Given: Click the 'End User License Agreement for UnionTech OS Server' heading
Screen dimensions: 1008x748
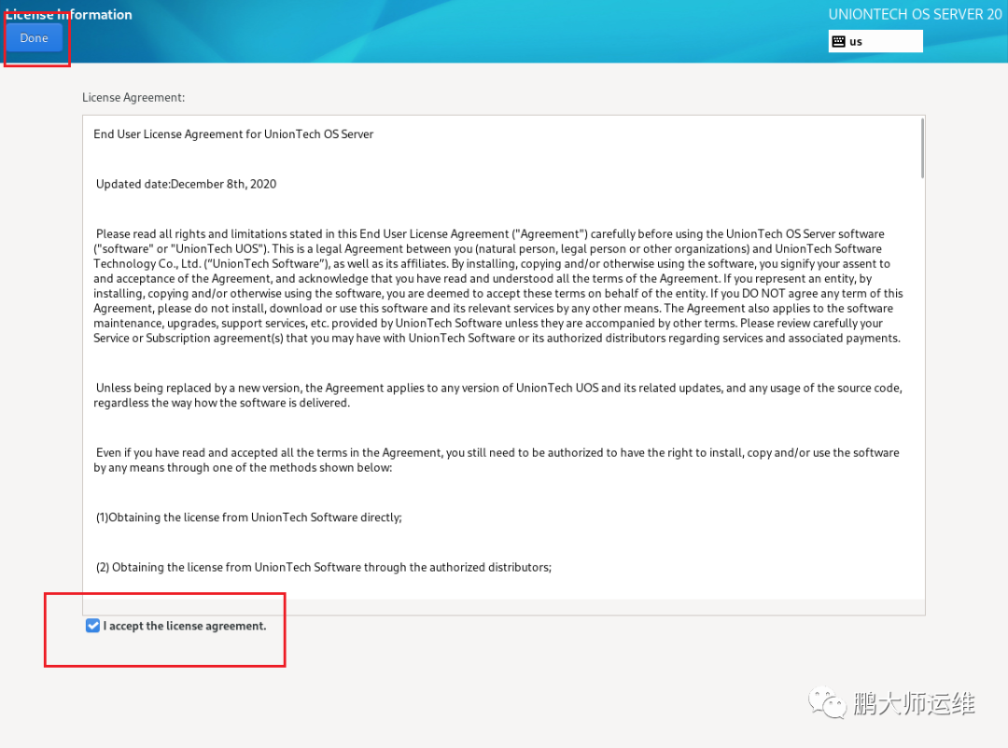Looking at the screenshot, I should [233, 133].
